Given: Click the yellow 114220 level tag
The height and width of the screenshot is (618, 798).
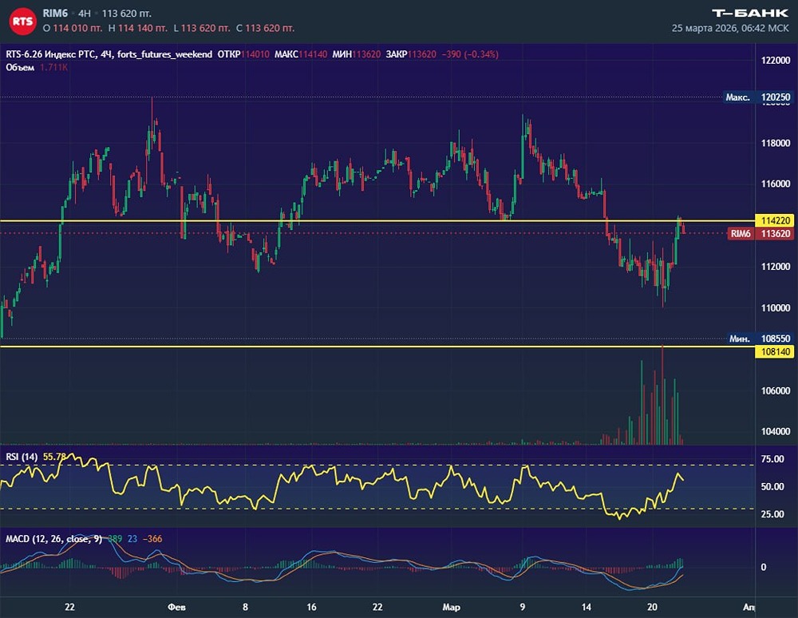Looking at the screenshot, I should (776, 220).
